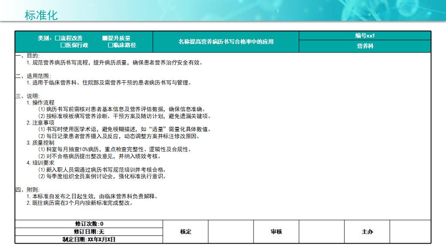Viewport: 446px width, 251px height.
Task: Select the 三、说明 section heading
Action: pyautogui.click(x=27, y=96)
